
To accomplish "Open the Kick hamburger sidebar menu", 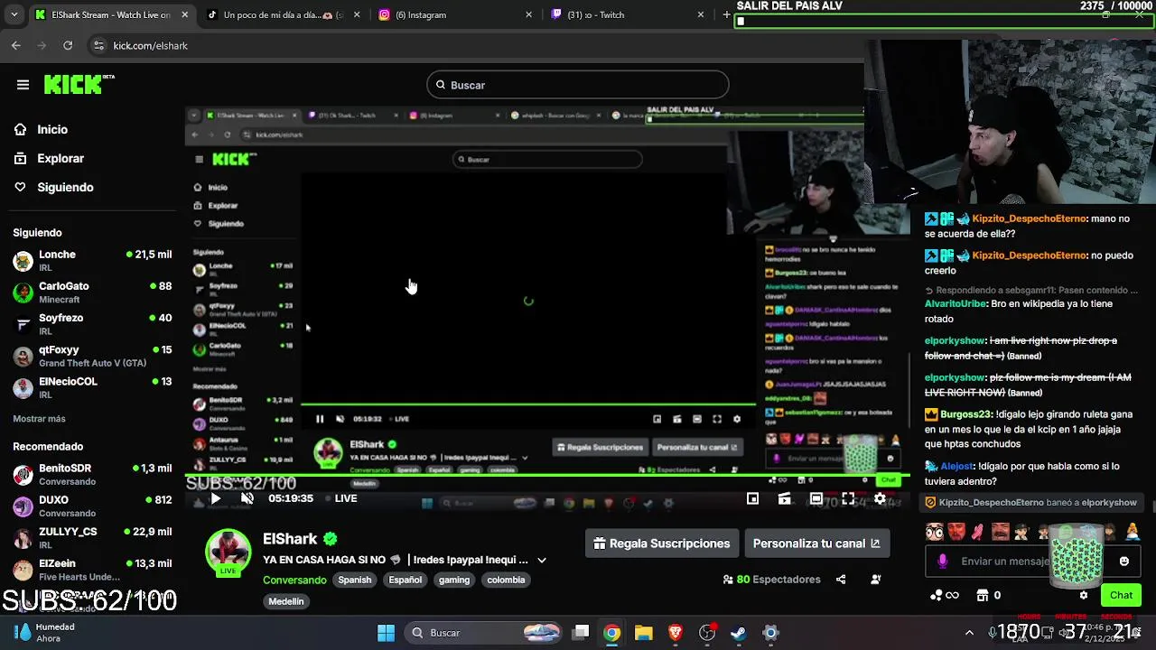I will pyautogui.click(x=23, y=85).
